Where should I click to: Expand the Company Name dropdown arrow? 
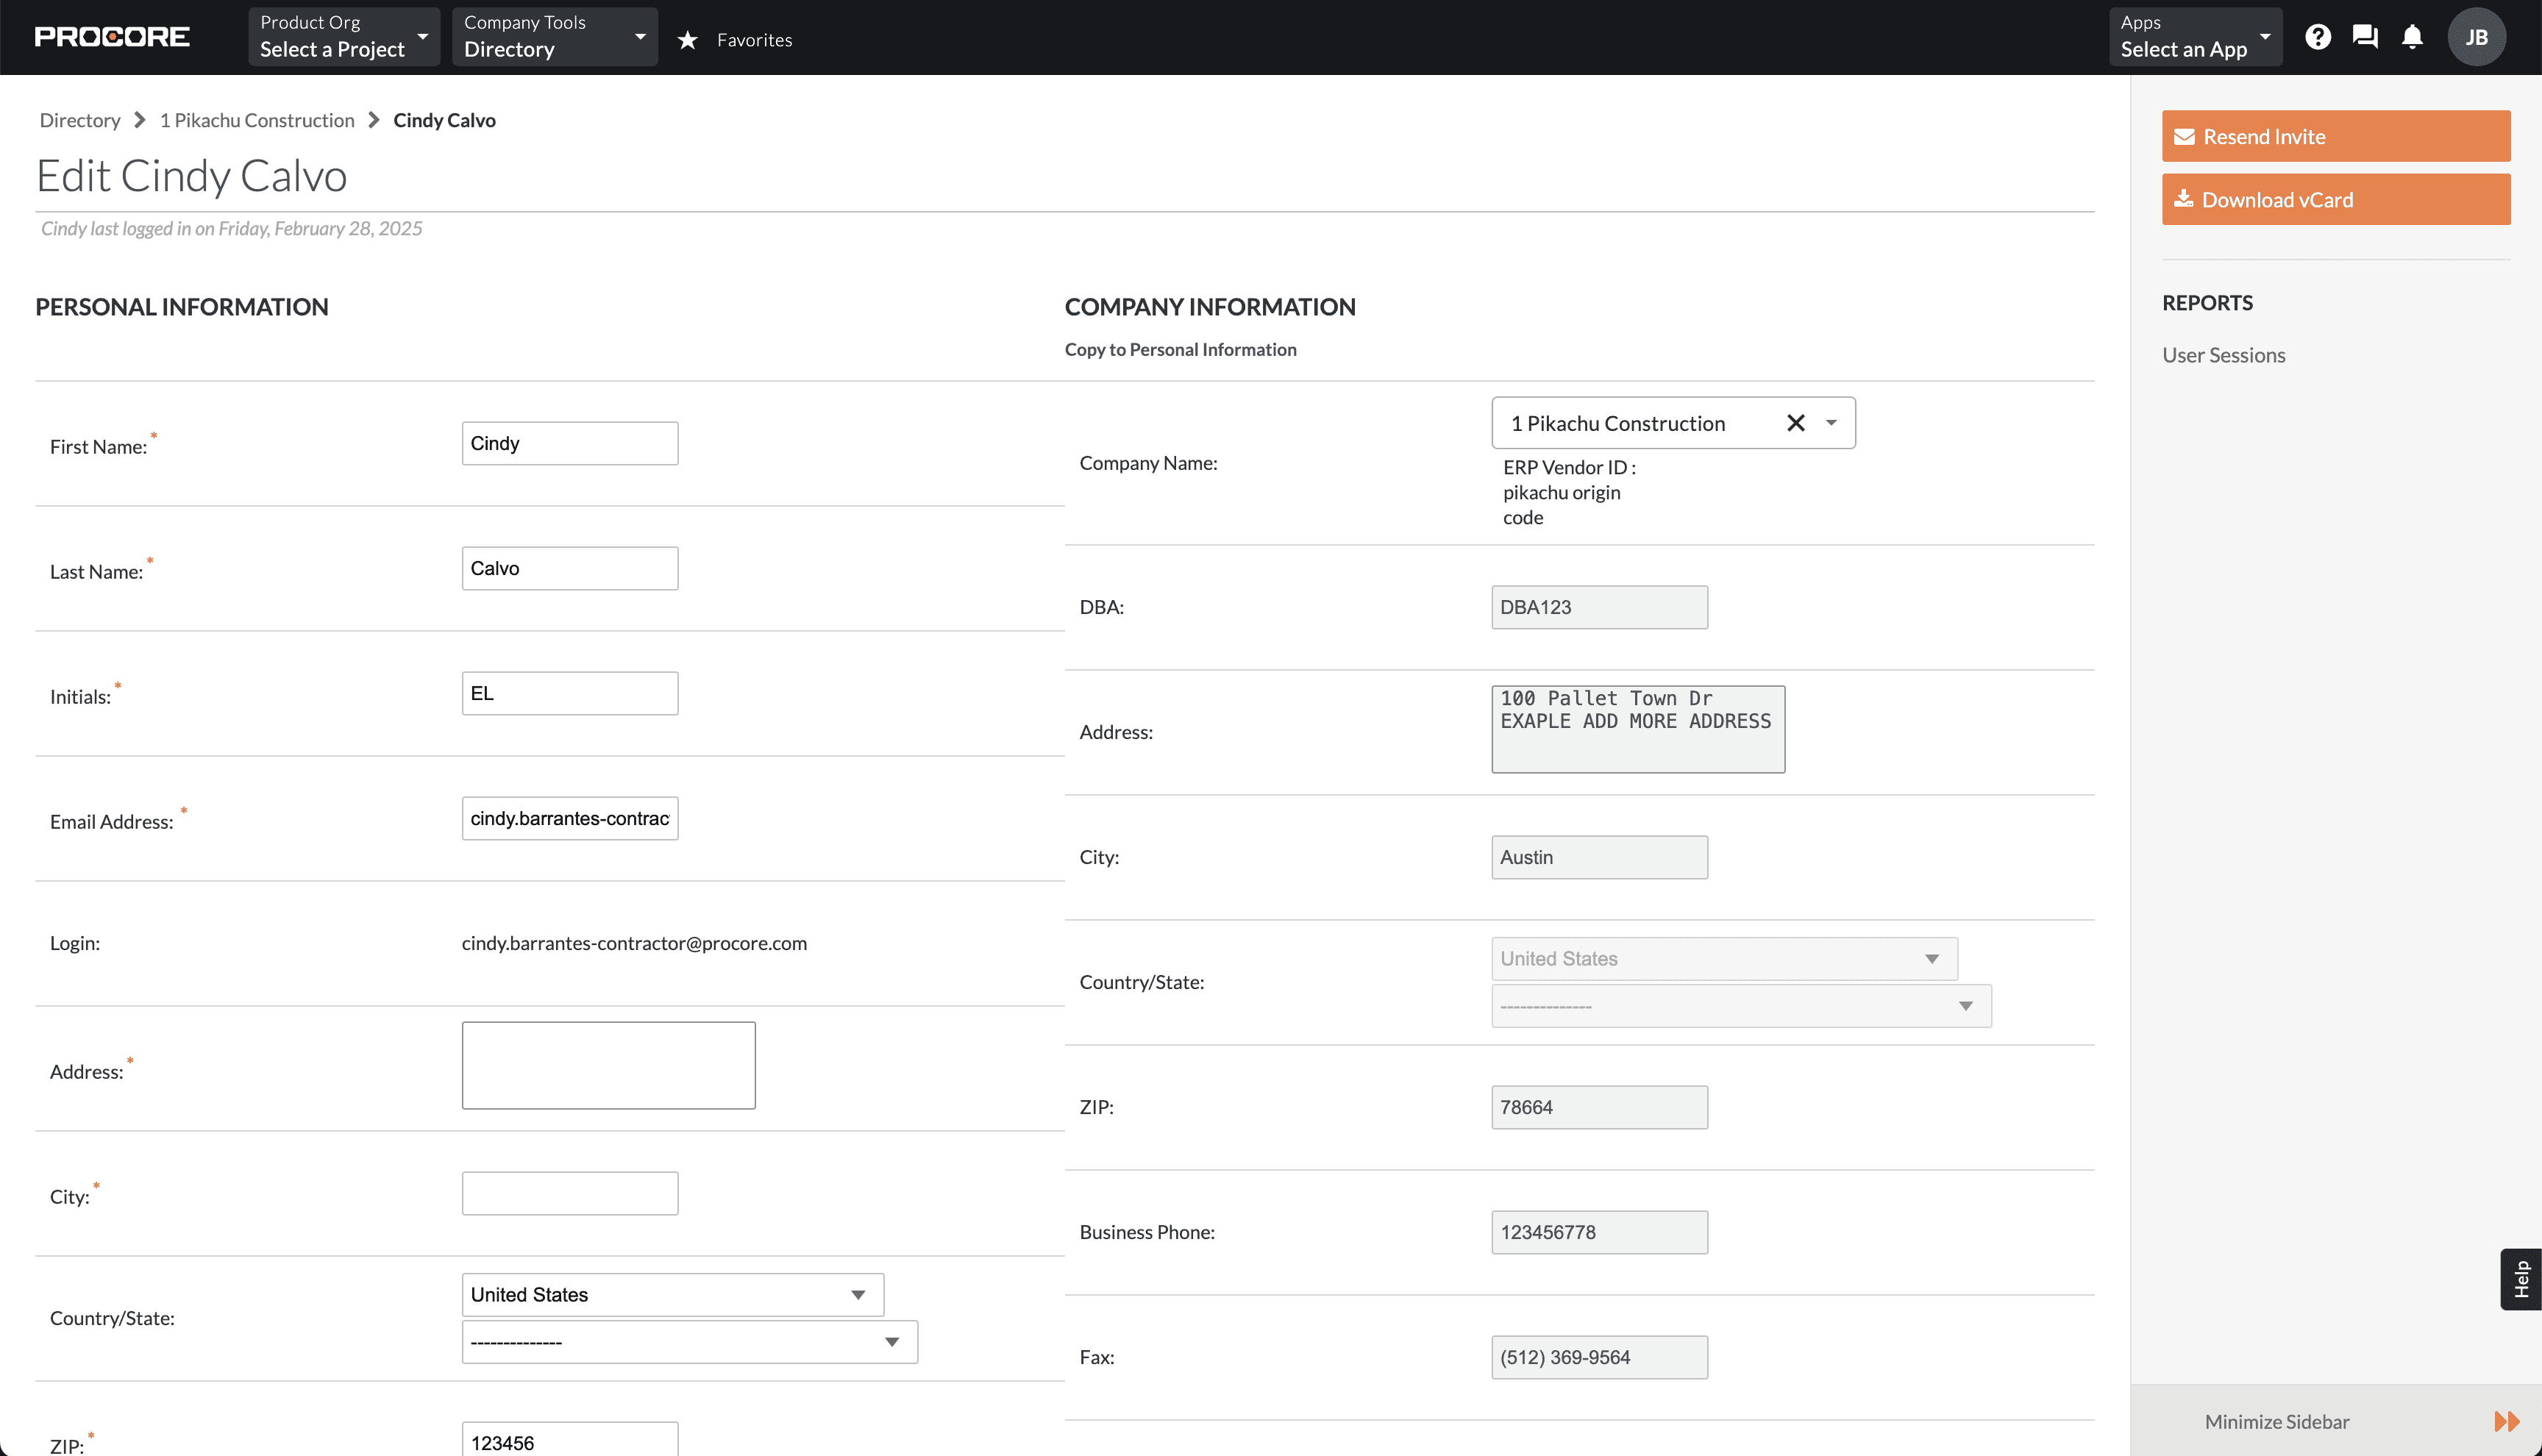pyautogui.click(x=1831, y=423)
